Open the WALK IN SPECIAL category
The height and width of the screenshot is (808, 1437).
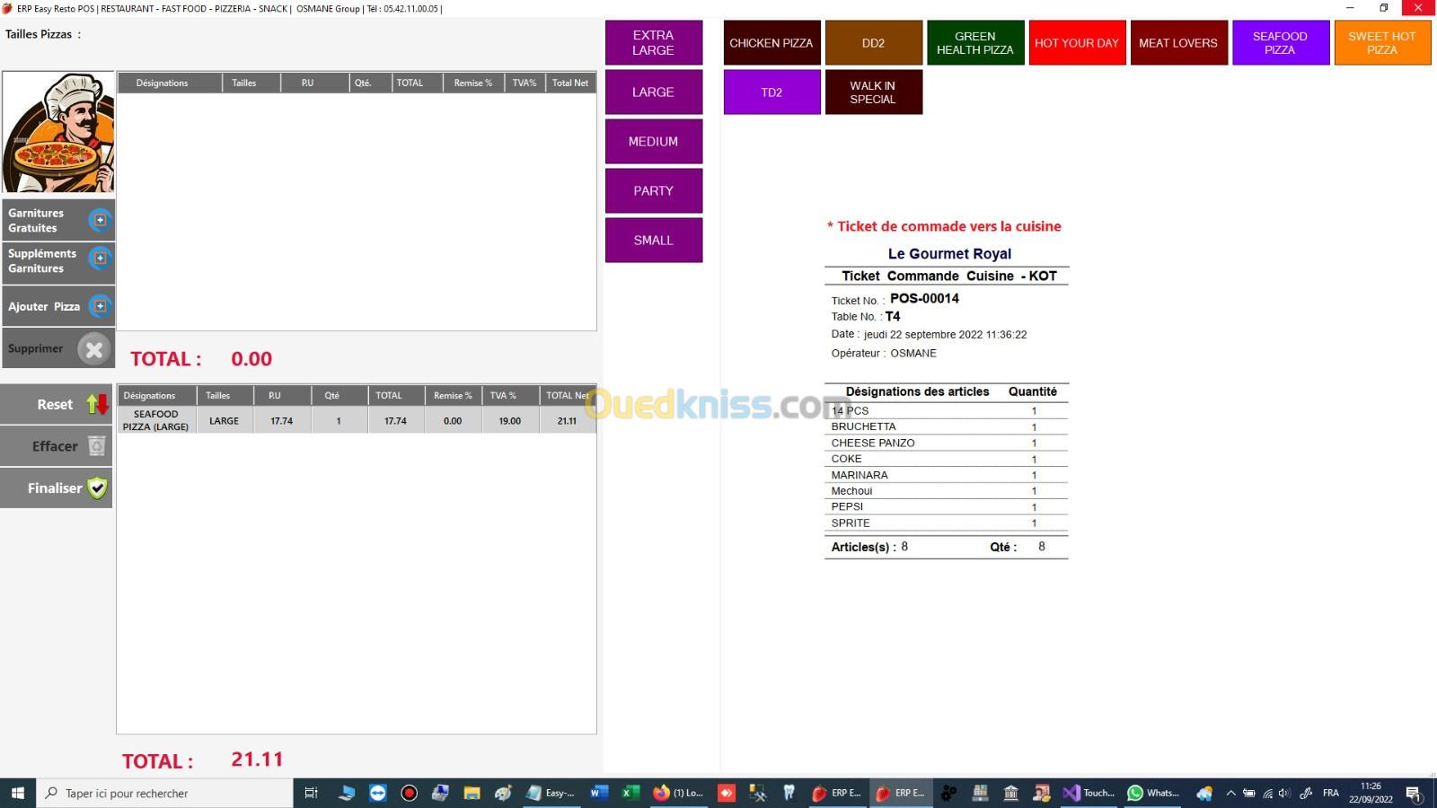point(872,92)
